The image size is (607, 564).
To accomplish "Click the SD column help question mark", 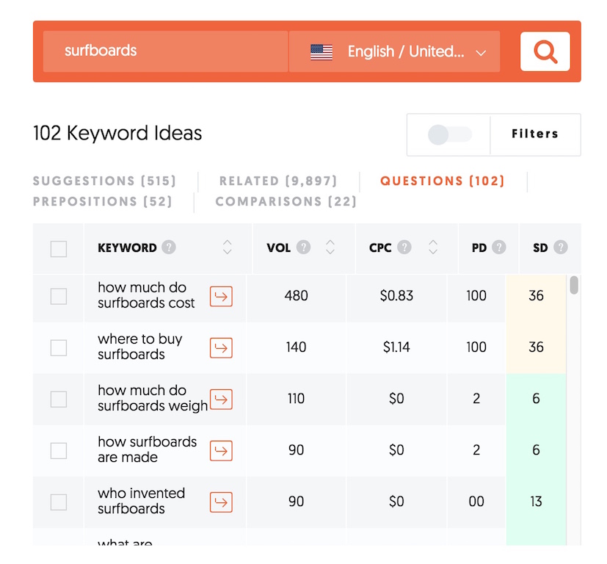I will [561, 247].
